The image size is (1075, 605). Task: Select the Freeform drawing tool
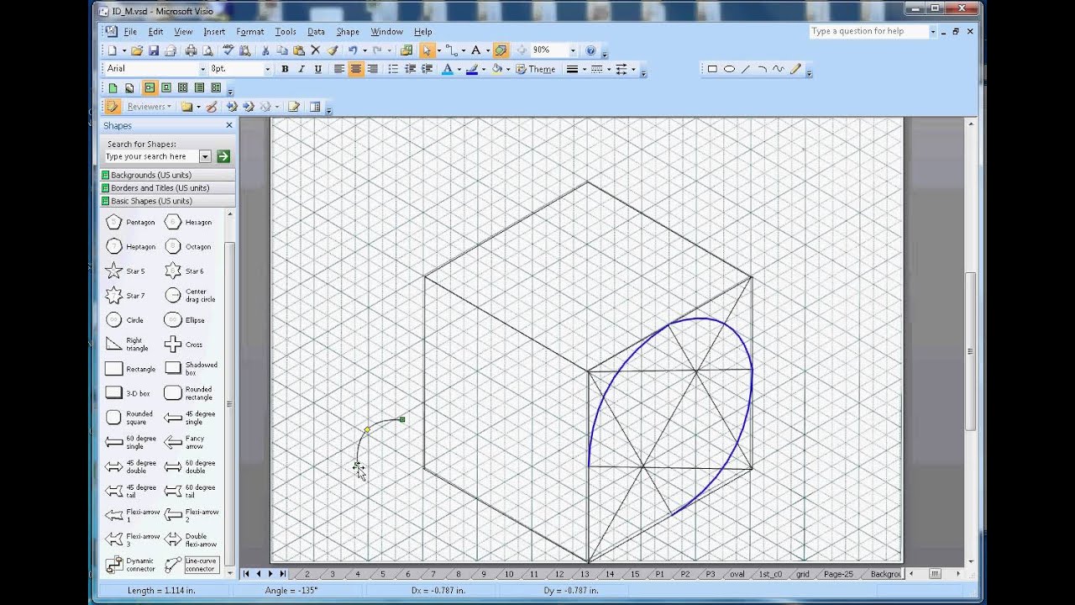point(779,69)
